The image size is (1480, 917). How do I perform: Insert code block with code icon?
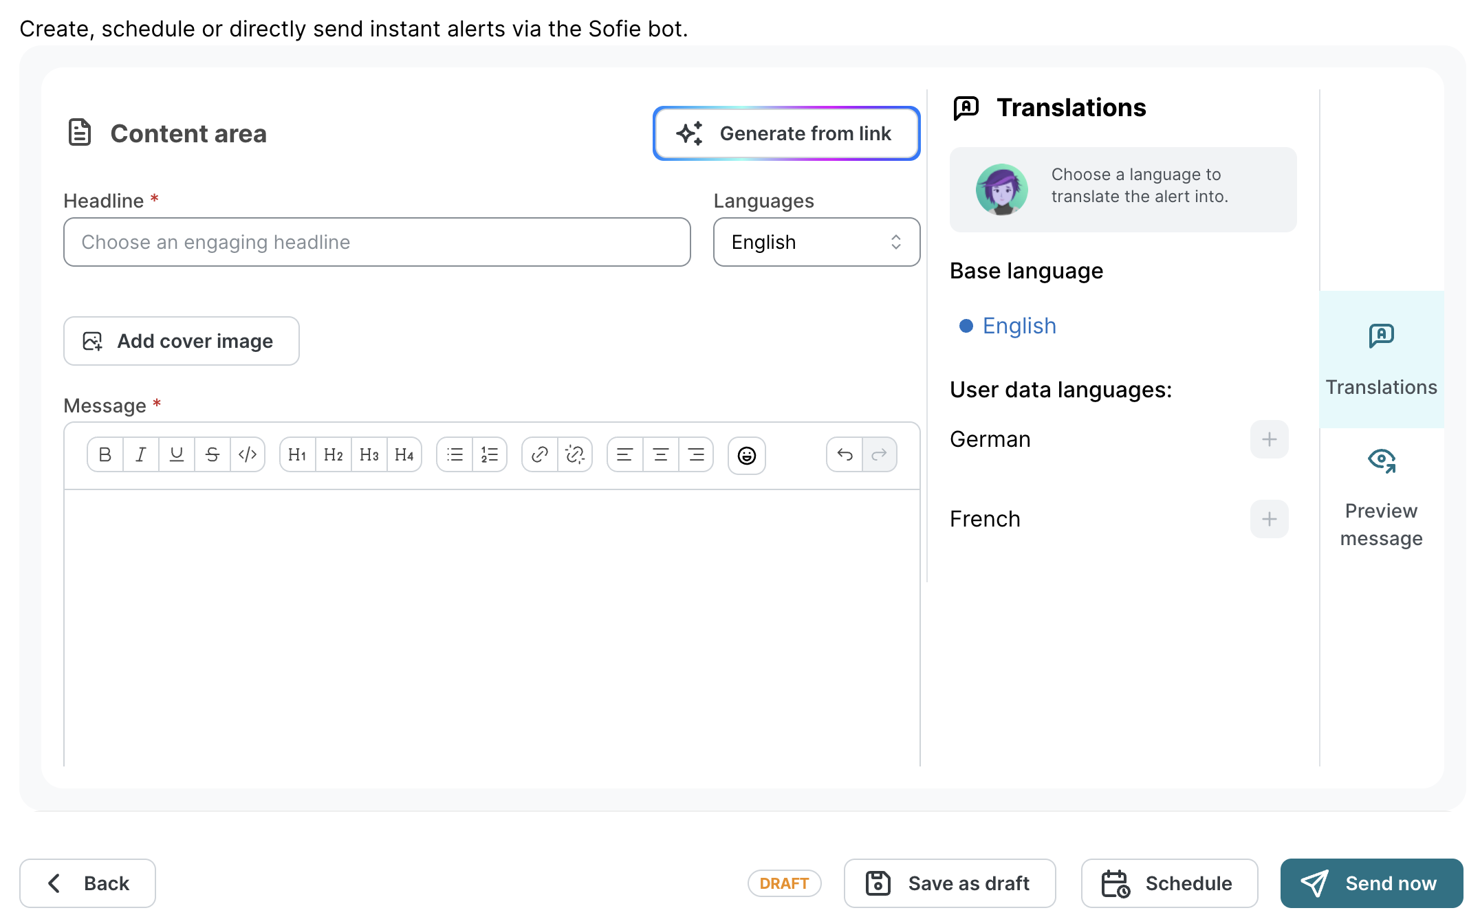[248, 454]
